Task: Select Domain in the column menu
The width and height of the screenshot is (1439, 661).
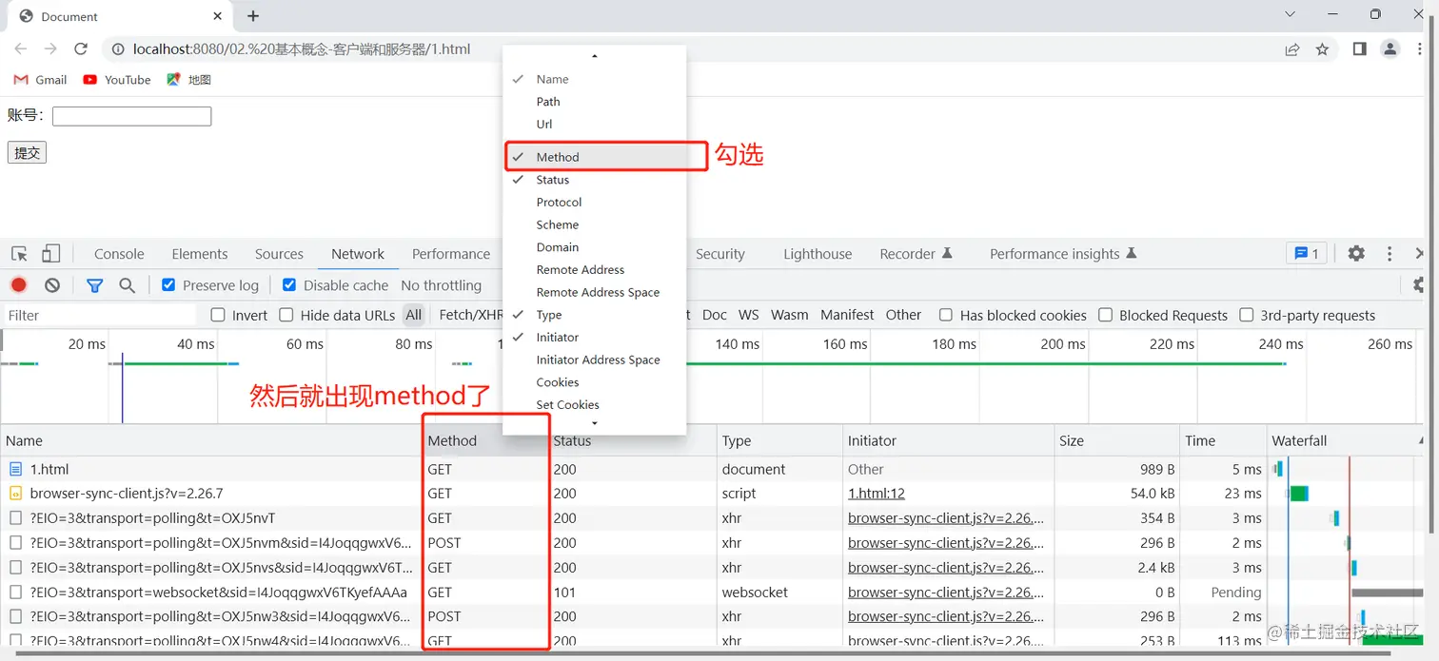Action: (x=595, y=247)
